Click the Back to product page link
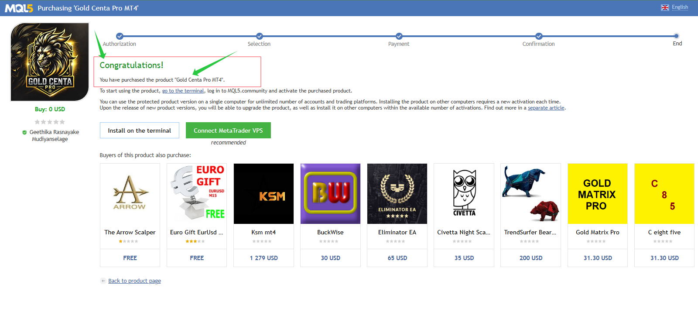Viewport: 698px width, 326px height. pos(134,281)
